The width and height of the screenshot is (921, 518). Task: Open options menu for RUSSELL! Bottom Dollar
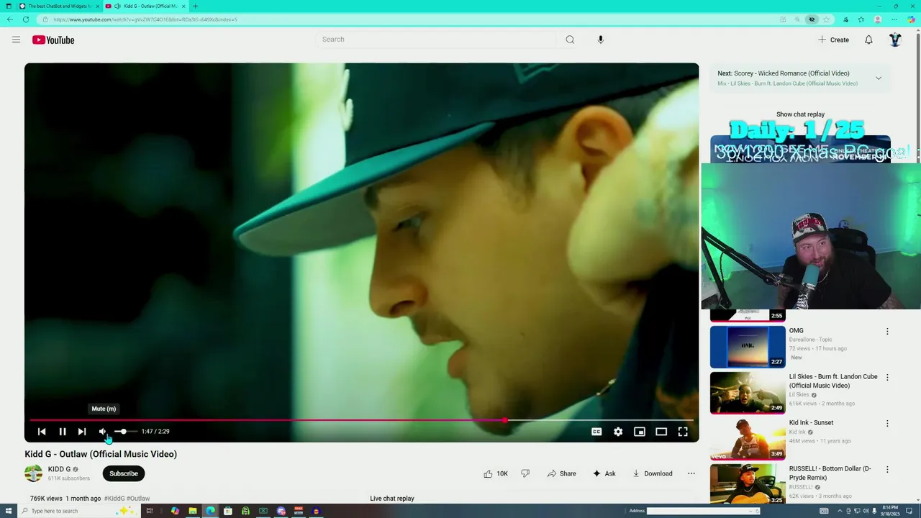[887, 470]
